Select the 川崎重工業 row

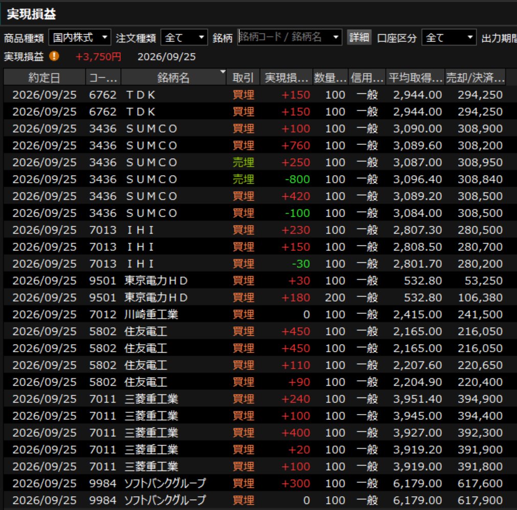coord(254,314)
